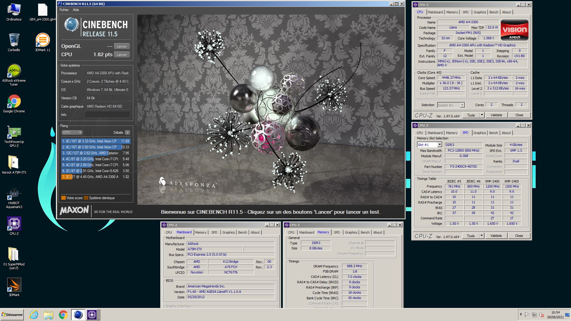Click the Part Number F3-2400C9-4GTXD value
This screenshot has height=321, width=571.
tap(463, 167)
